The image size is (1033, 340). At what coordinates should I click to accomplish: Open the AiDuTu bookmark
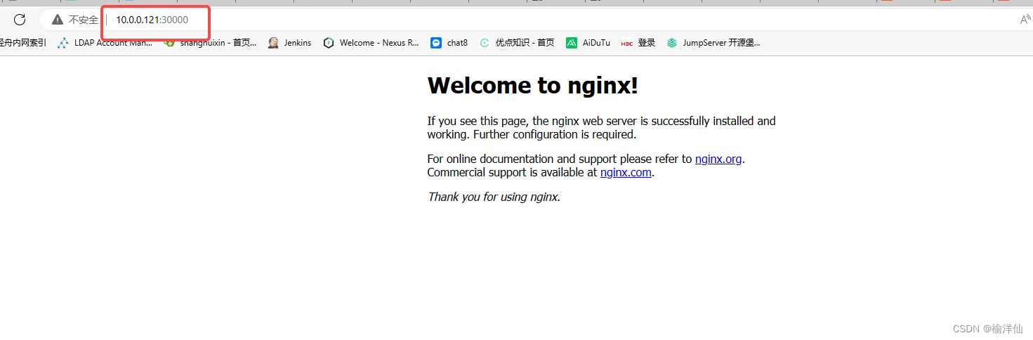click(x=588, y=43)
